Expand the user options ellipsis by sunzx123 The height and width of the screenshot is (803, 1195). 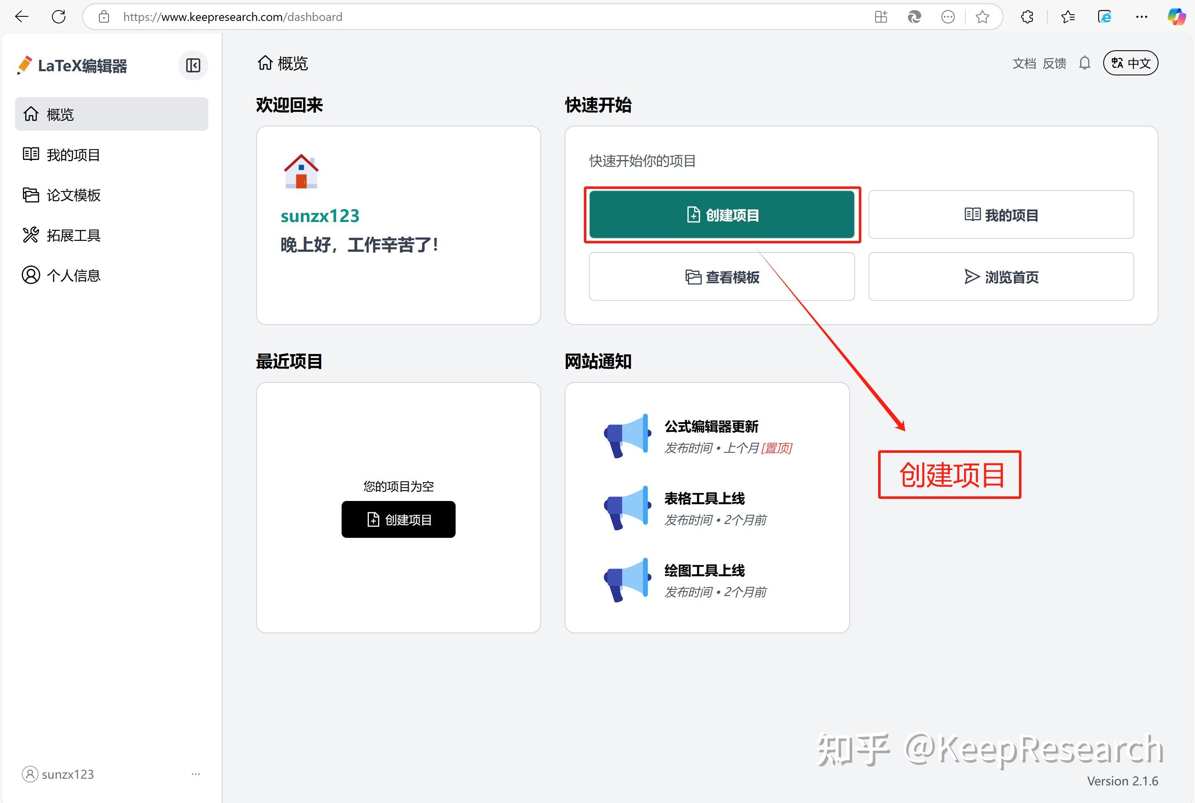click(196, 775)
